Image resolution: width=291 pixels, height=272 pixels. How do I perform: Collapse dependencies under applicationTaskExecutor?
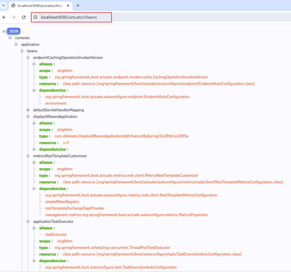(34, 261)
